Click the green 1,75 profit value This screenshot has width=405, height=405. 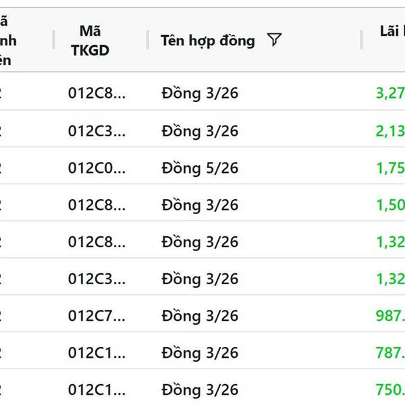(x=389, y=167)
